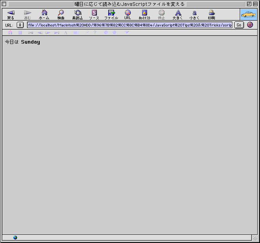View page source with ソース icon
Screen dimensions: 260x243
pyautogui.click(x=94, y=15)
